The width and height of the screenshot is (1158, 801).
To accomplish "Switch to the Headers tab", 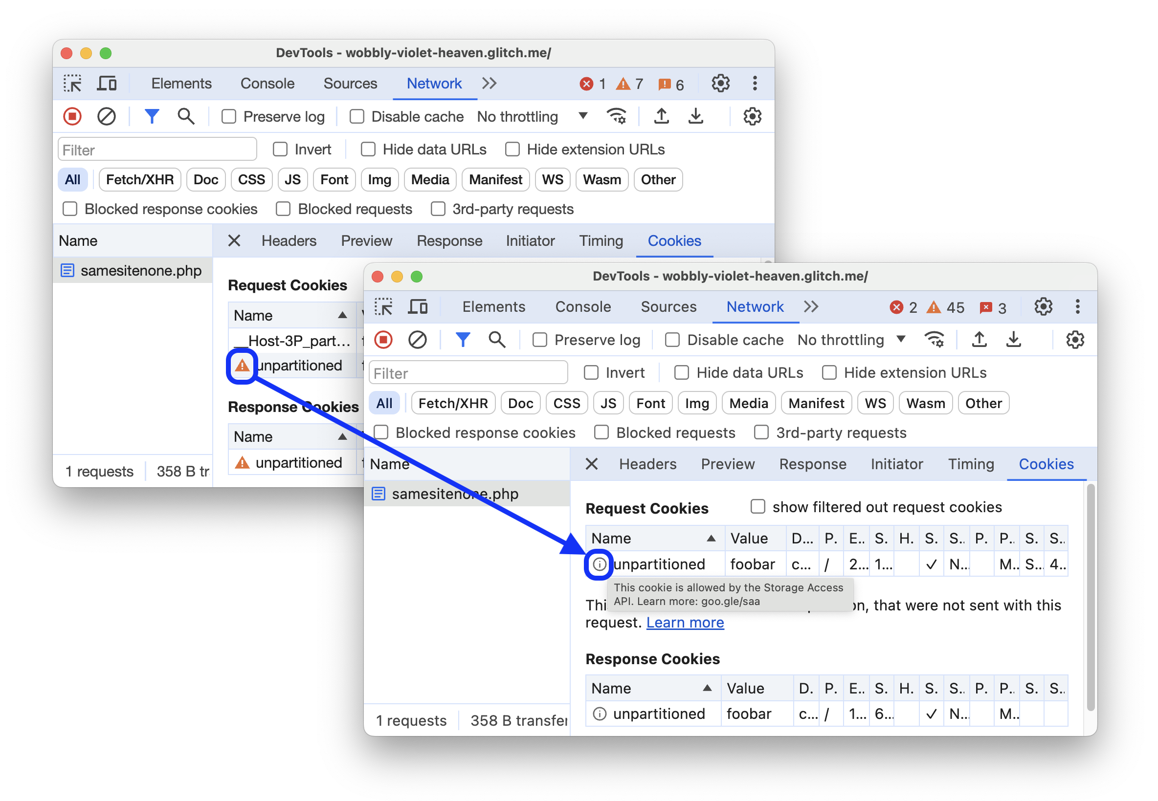I will pos(647,463).
